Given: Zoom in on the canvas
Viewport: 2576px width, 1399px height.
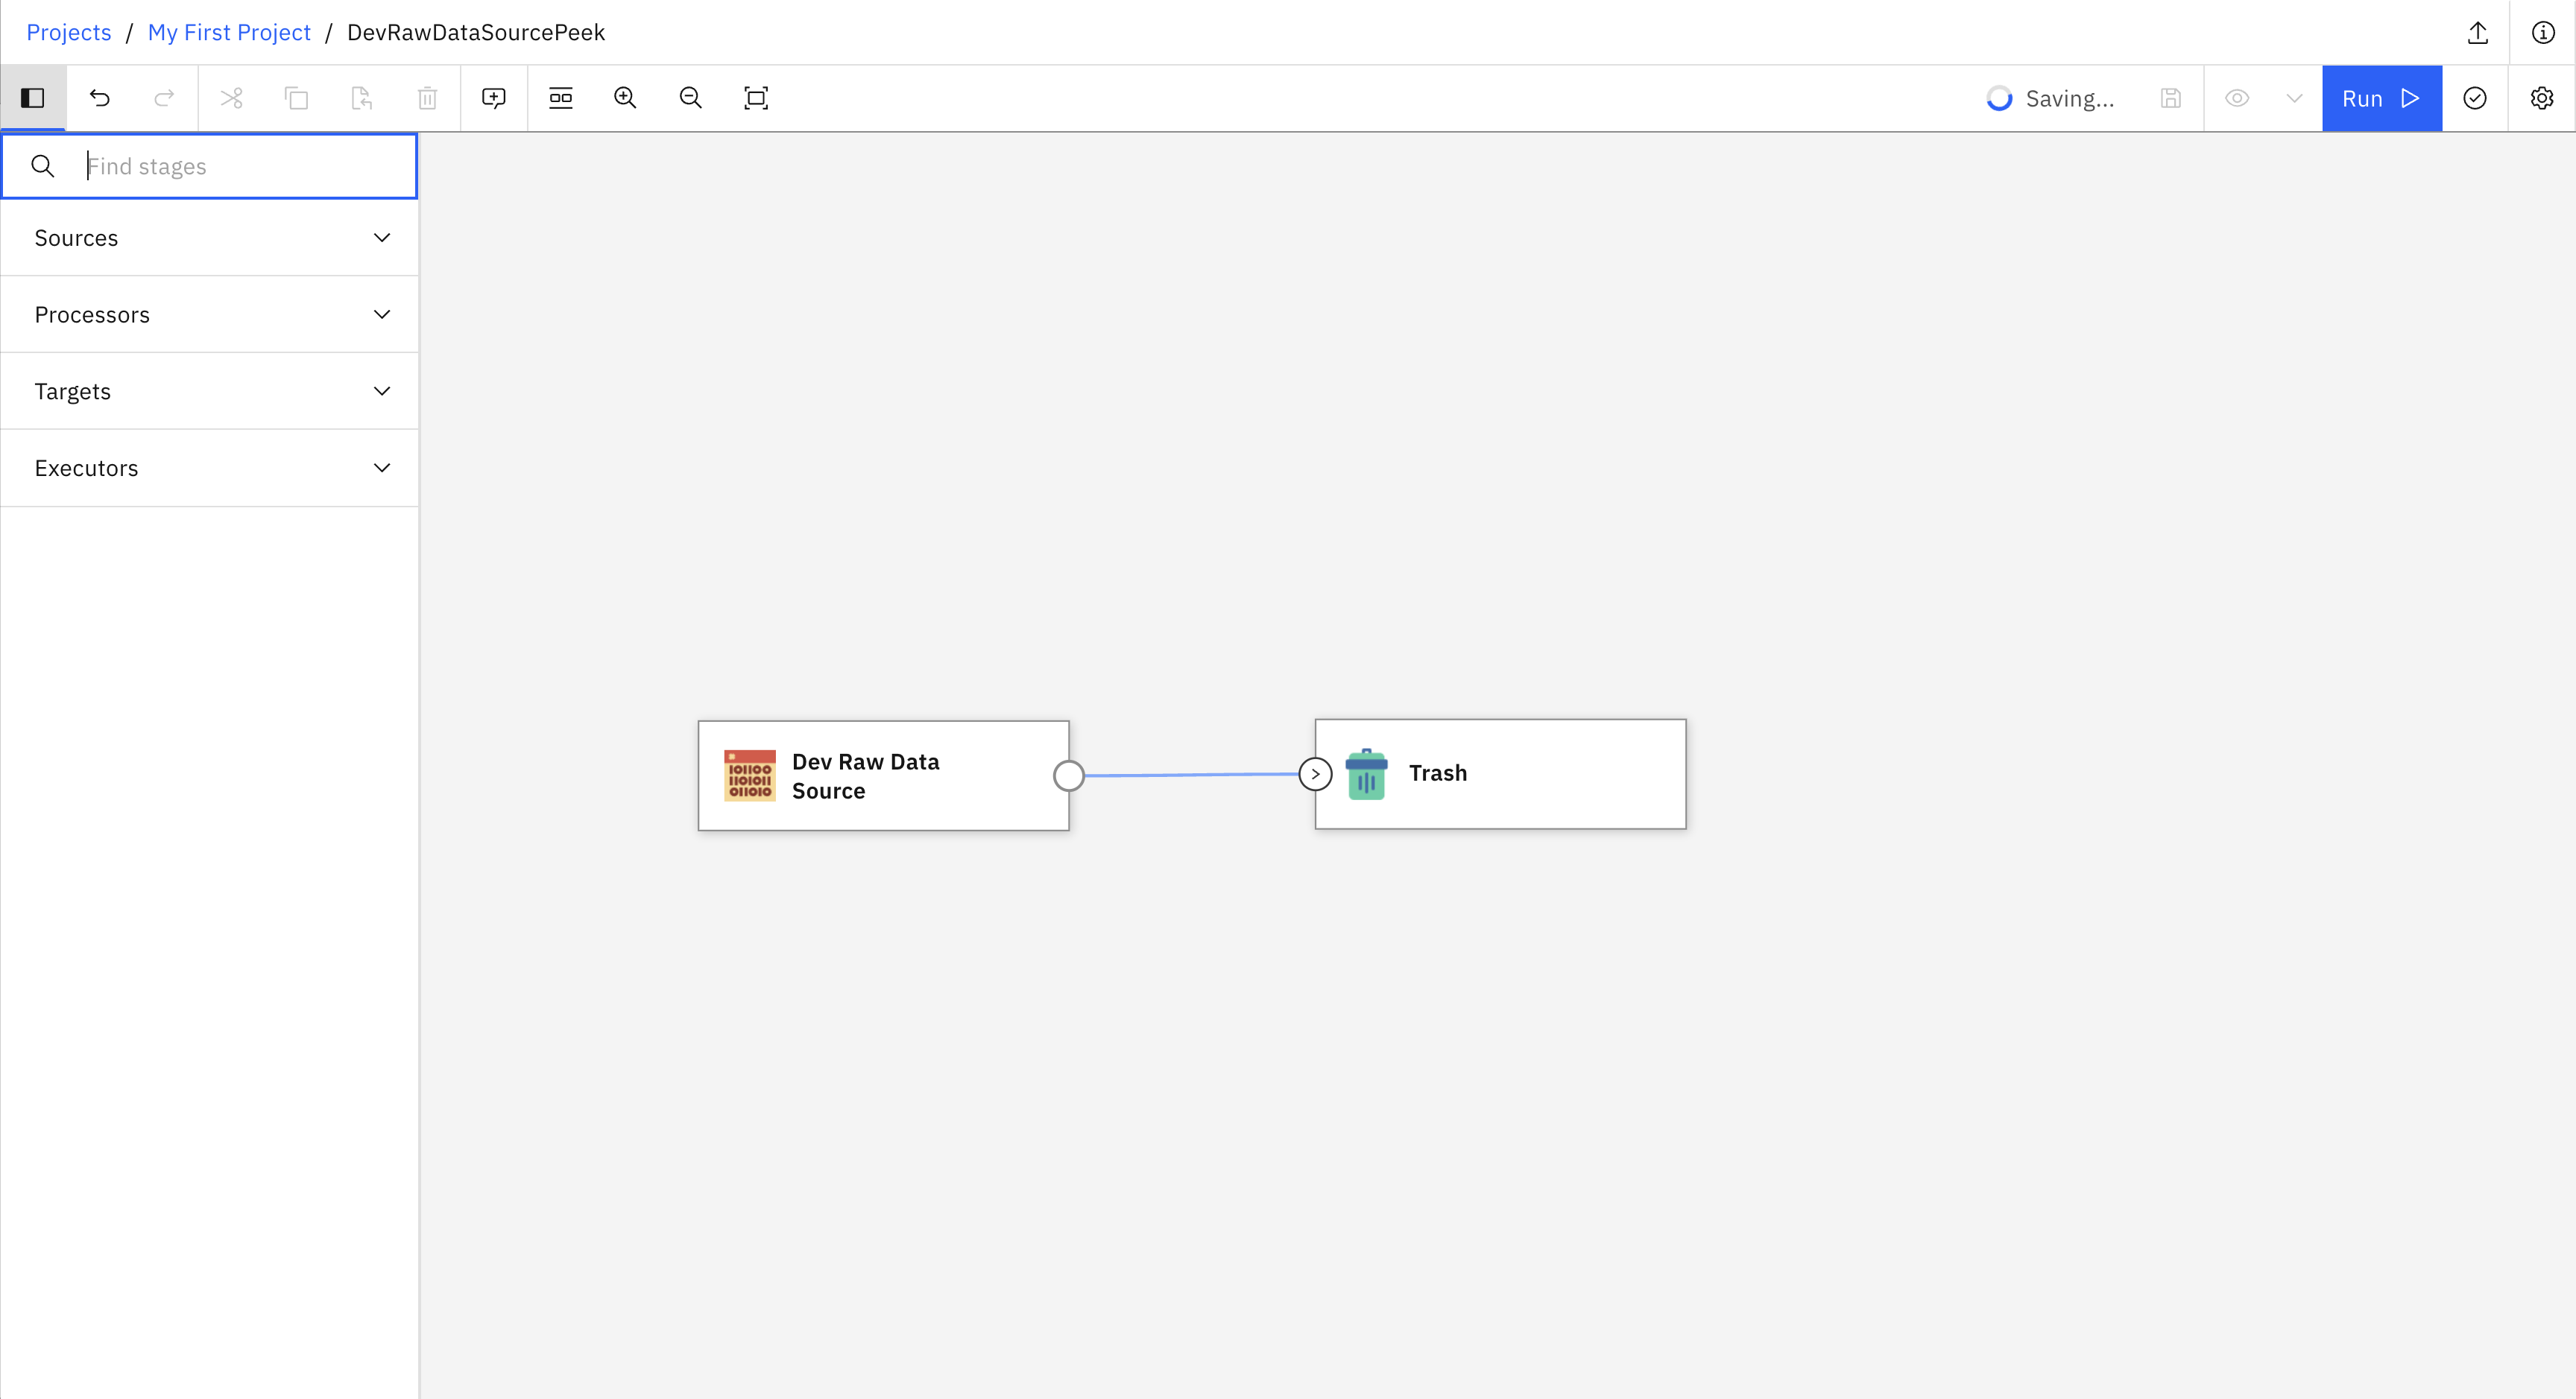Looking at the screenshot, I should pos(625,98).
